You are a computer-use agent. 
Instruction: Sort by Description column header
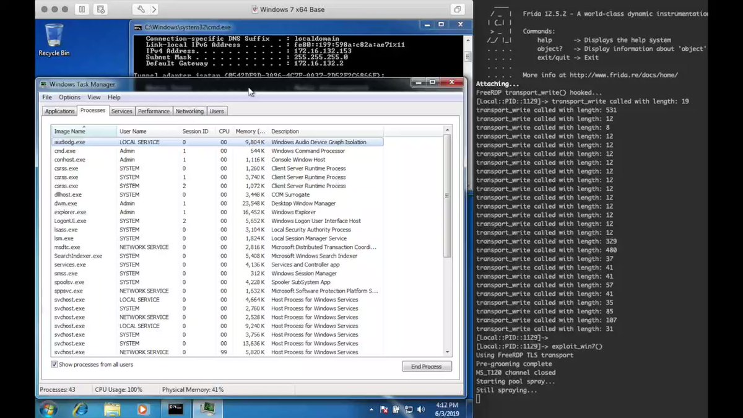coord(326,131)
